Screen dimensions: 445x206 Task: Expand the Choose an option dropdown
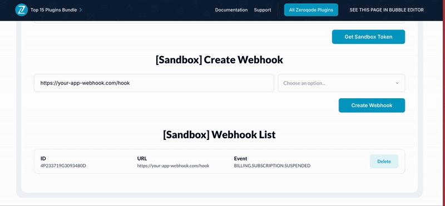coord(342,83)
